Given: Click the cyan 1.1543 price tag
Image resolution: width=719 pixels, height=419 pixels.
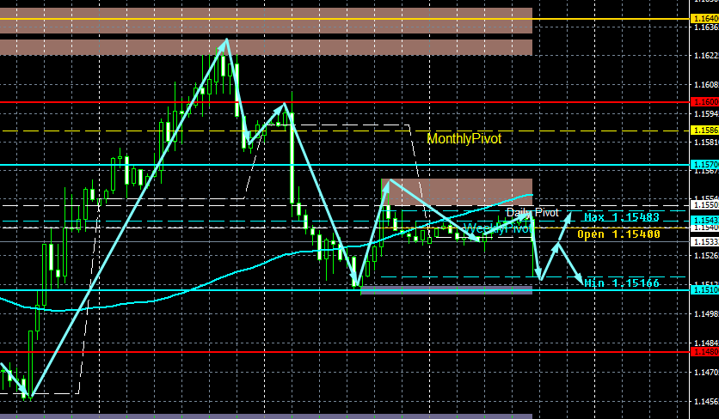Looking at the screenshot, I should point(704,221).
